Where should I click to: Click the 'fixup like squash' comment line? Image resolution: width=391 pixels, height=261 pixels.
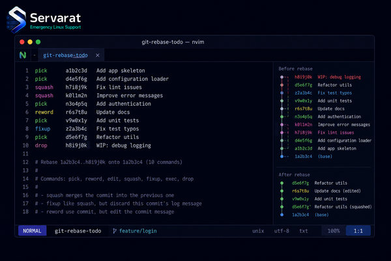(x=118, y=204)
